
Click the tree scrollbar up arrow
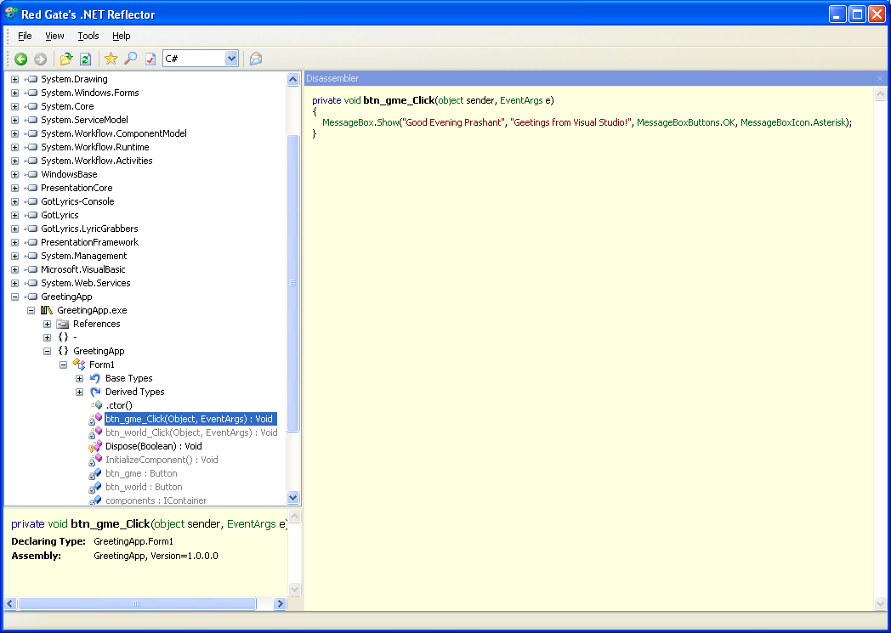(x=293, y=80)
